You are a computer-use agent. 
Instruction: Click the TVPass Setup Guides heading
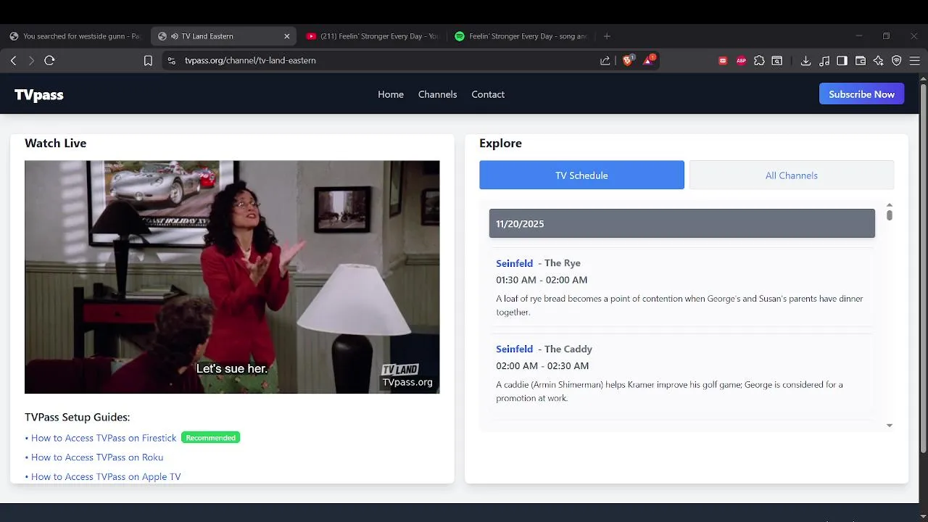[77, 418]
